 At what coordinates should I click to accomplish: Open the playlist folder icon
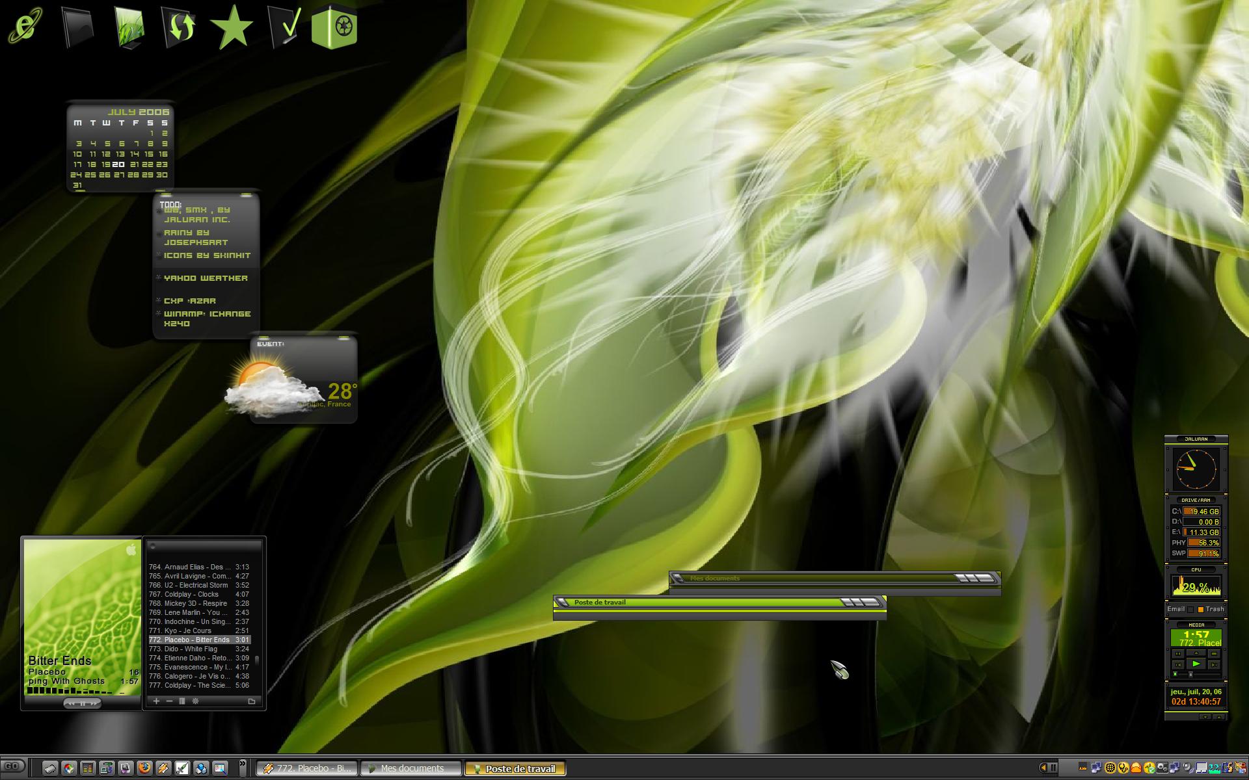[x=252, y=701]
